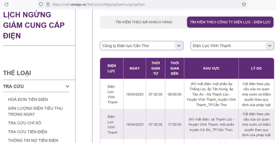The image size is (276, 143).
Task: Click the site security padlock icon
Action: (48, 4)
